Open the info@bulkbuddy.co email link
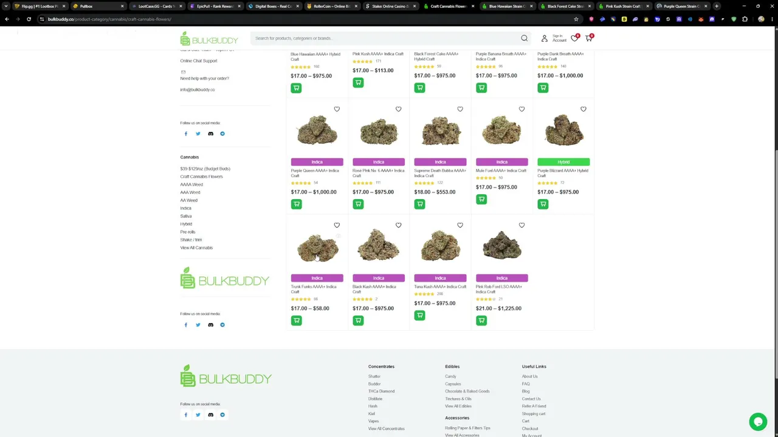 pyautogui.click(x=198, y=90)
